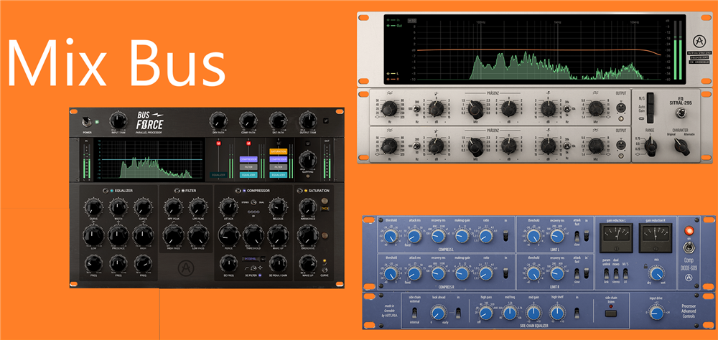Adjust the Filter HPF Peak knob
The width and height of the screenshot is (718, 340).
click(x=172, y=207)
